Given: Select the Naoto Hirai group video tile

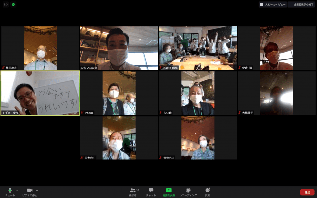Looking at the screenshot, I should pos(198,48).
